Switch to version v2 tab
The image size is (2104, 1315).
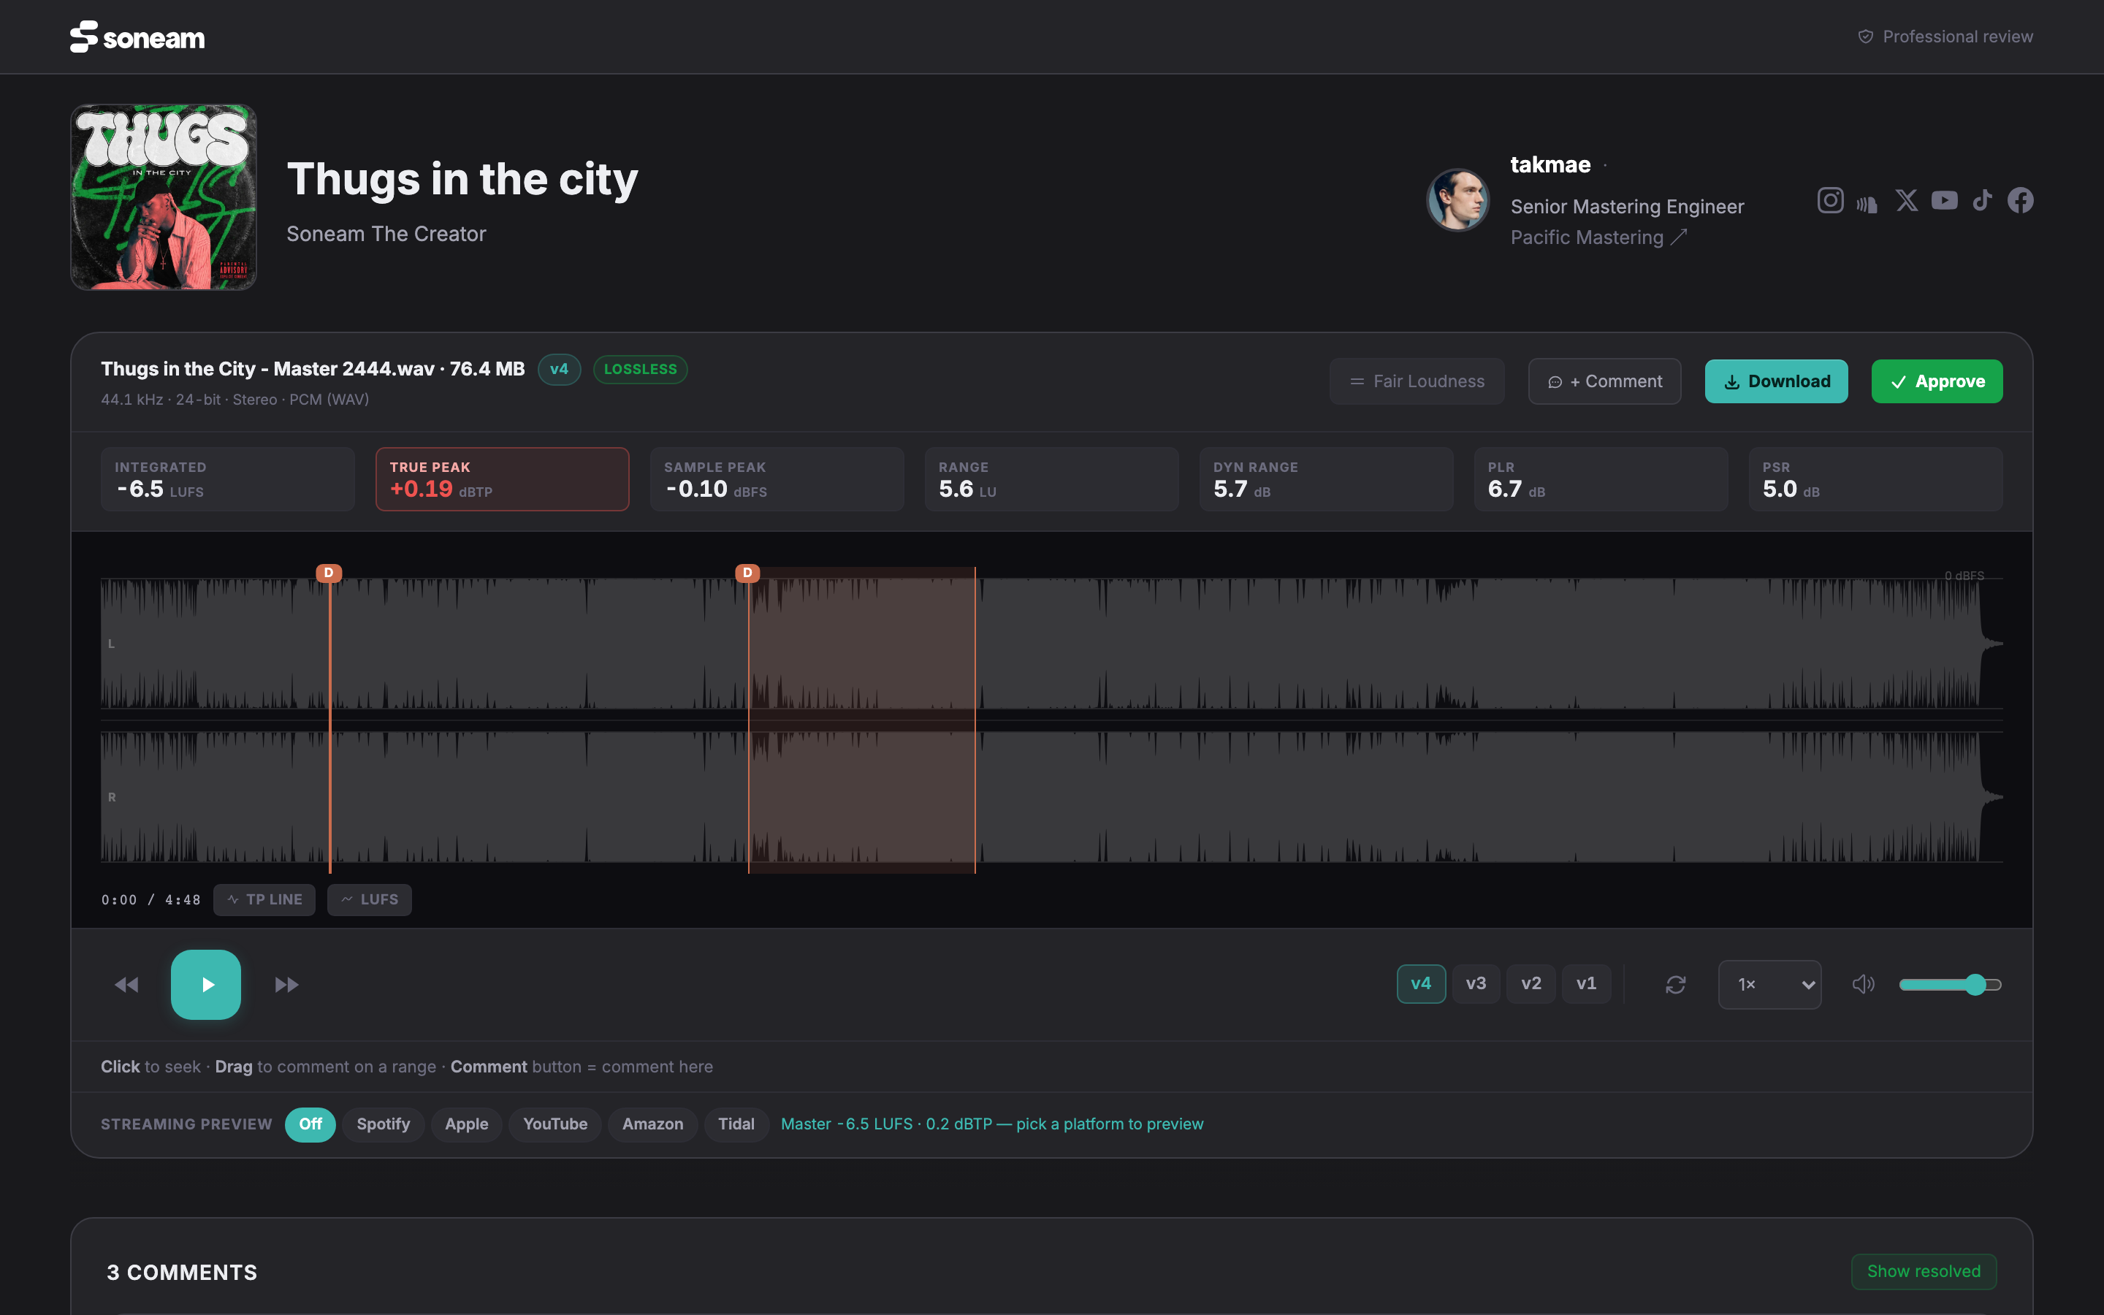[x=1531, y=983]
